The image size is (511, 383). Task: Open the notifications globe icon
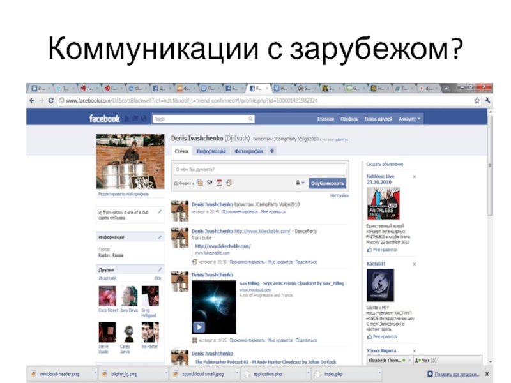(x=144, y=119)
